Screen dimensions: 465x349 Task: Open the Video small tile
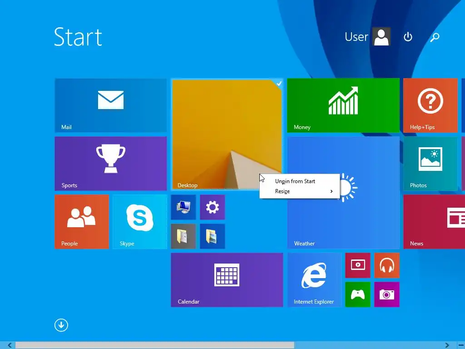[x=358, y=265]
